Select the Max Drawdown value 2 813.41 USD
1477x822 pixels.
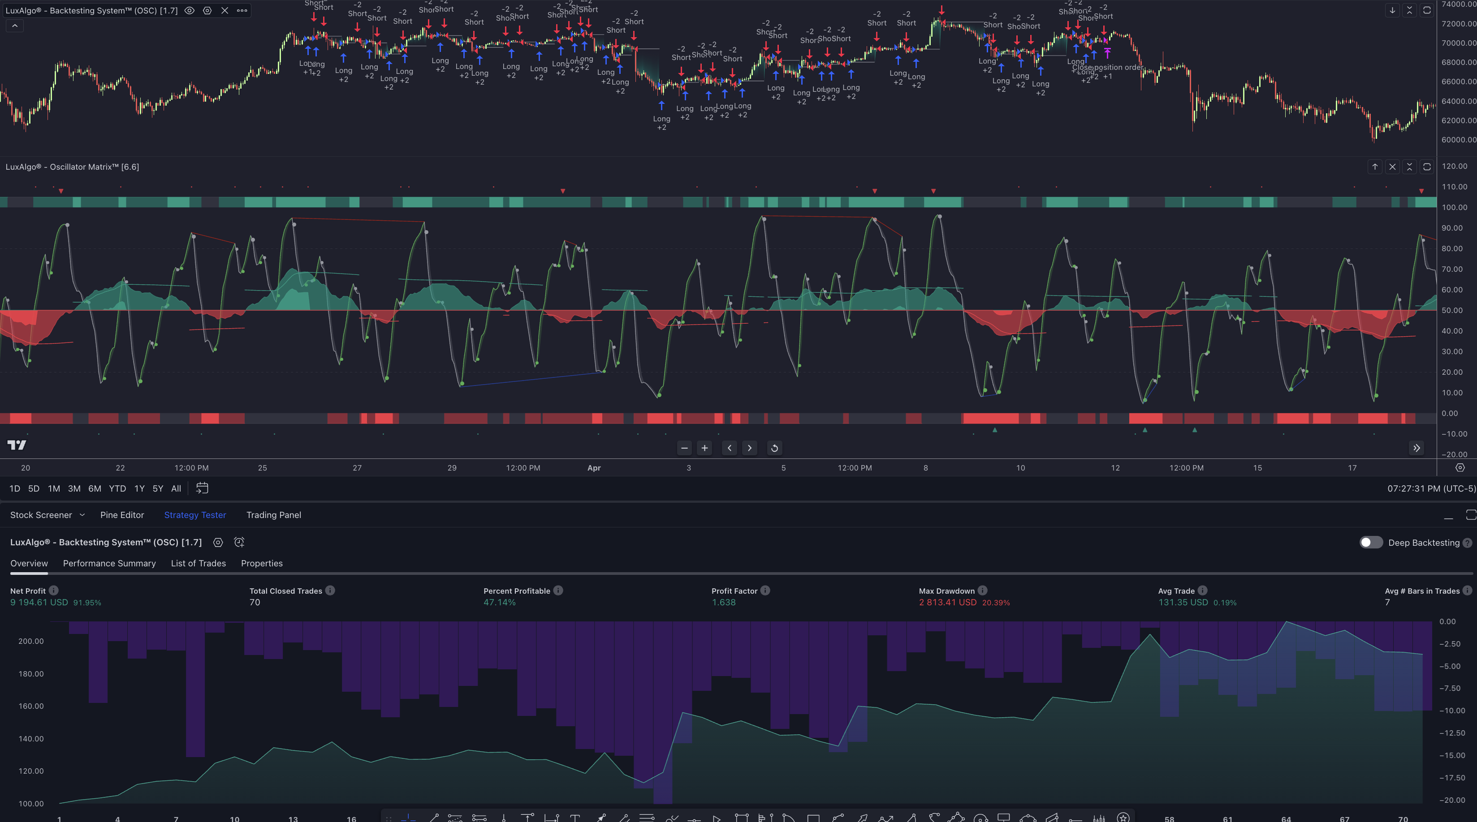[x=947, y=603]
